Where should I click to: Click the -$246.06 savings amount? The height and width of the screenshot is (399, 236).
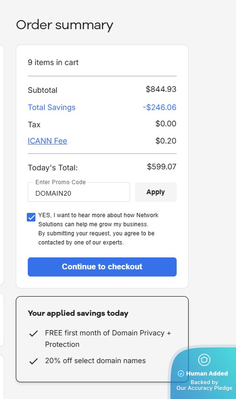click(159, 107)
